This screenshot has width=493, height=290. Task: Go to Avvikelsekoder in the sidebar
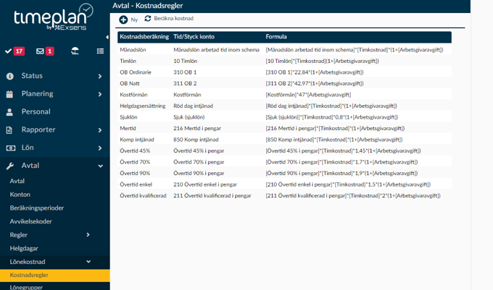(30, 221)
